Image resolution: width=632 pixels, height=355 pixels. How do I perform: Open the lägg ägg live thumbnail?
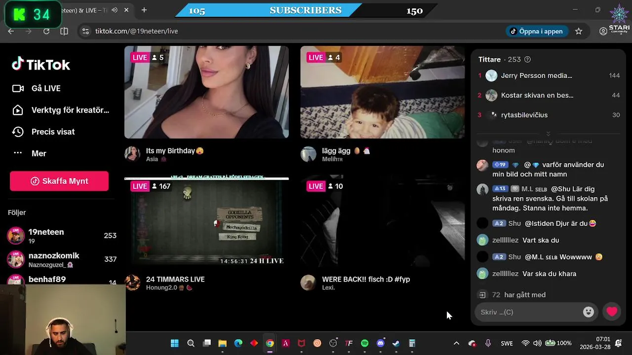tap(382, 92)
